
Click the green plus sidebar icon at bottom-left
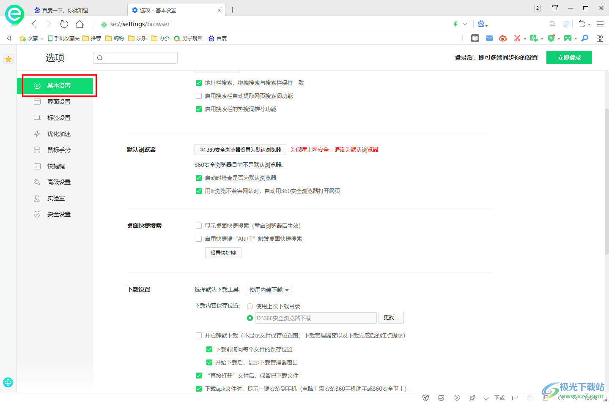click(x=8, y=382)
